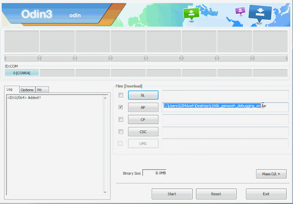Switch to the Log tab

tap(11, 89)
